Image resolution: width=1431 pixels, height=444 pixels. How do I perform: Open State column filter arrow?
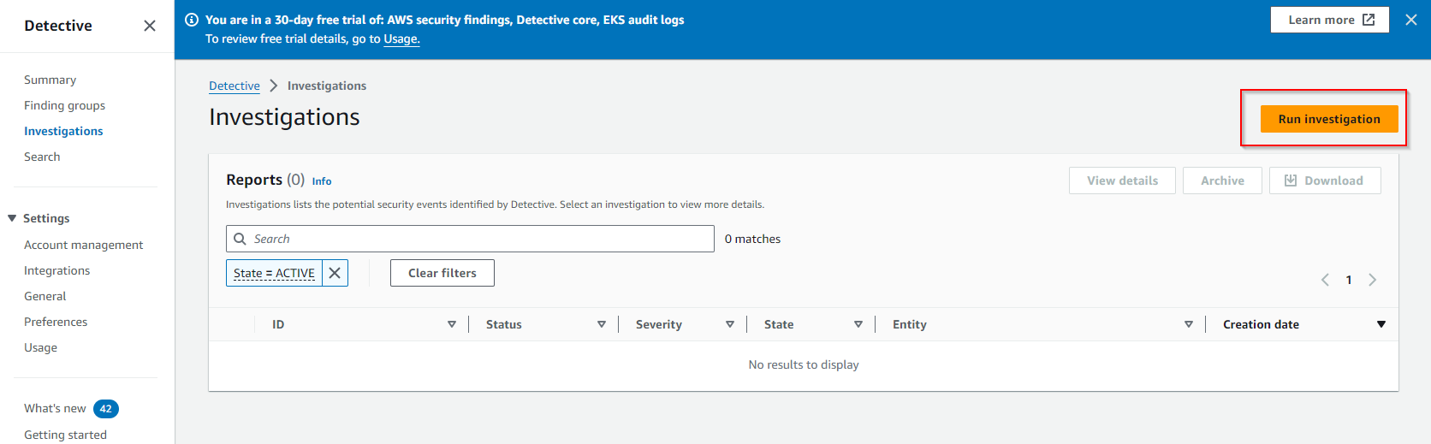[858, 324]
